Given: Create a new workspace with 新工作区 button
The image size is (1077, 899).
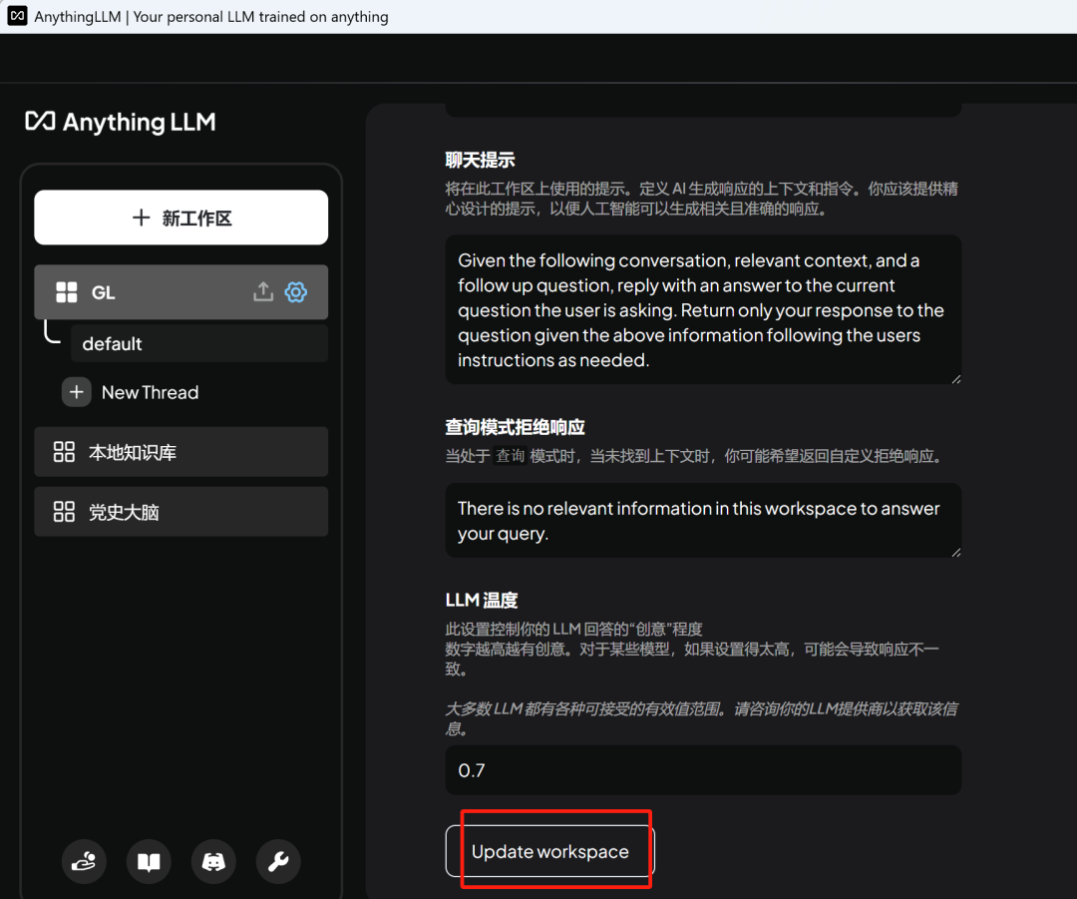Looking at the screenshot, I should point(181,218).
